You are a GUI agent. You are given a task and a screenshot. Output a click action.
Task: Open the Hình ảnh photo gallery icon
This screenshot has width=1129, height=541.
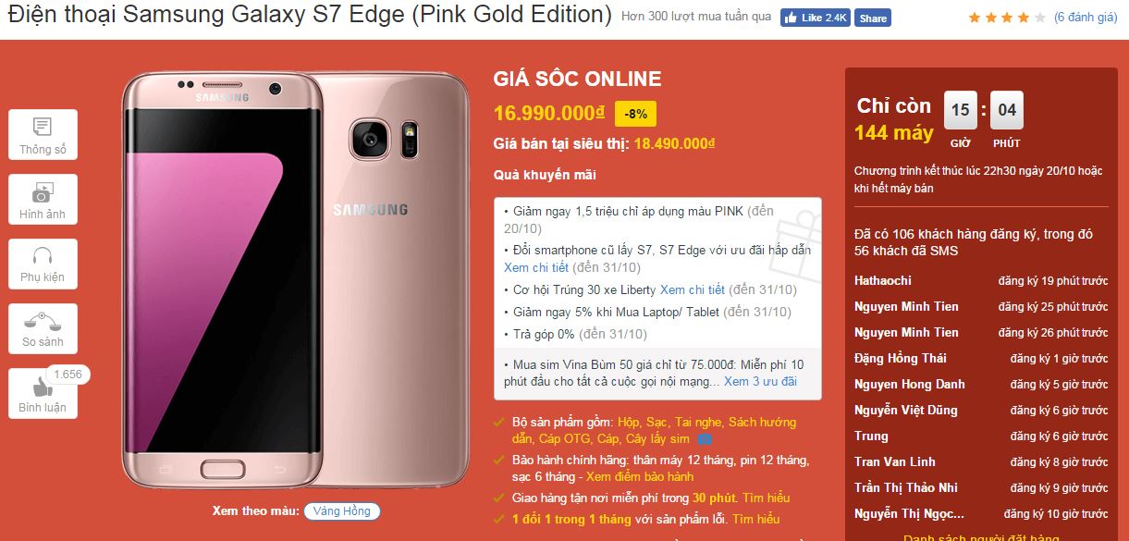click(x=43, y=200)
